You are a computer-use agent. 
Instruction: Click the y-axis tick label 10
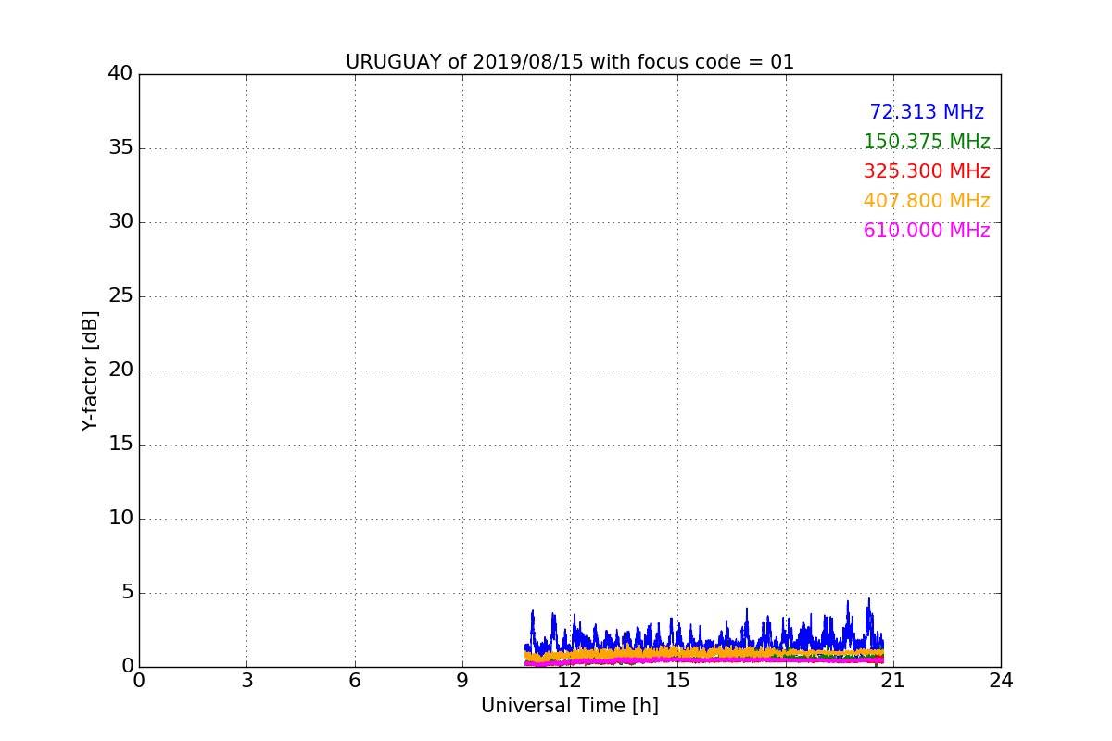[120, 518]
